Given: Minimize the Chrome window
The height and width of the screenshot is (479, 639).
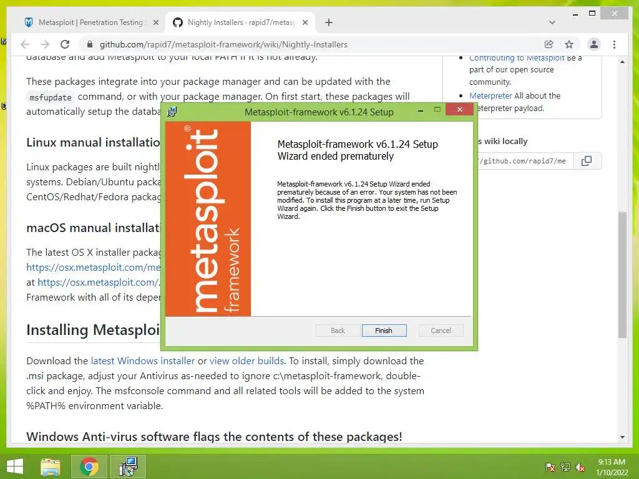Looking at the screenshot, I should (575, 14).
